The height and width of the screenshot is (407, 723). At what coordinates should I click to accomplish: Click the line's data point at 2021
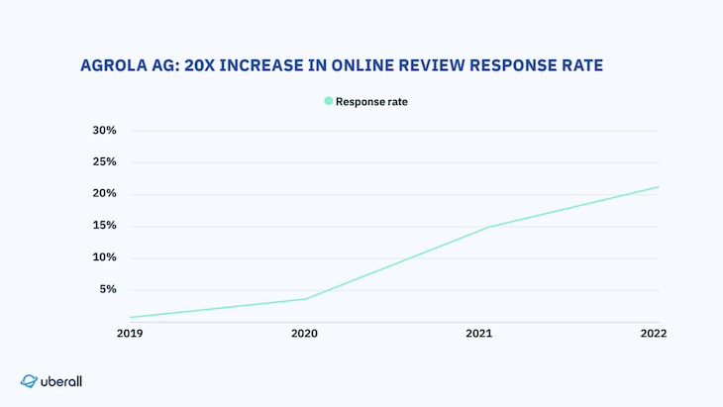[x=488, y=227]
